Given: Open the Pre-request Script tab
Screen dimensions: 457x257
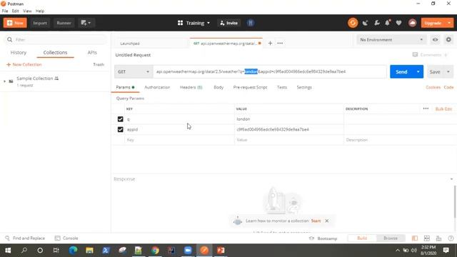Looking at the screenshot, I should [x=250, y=87].
